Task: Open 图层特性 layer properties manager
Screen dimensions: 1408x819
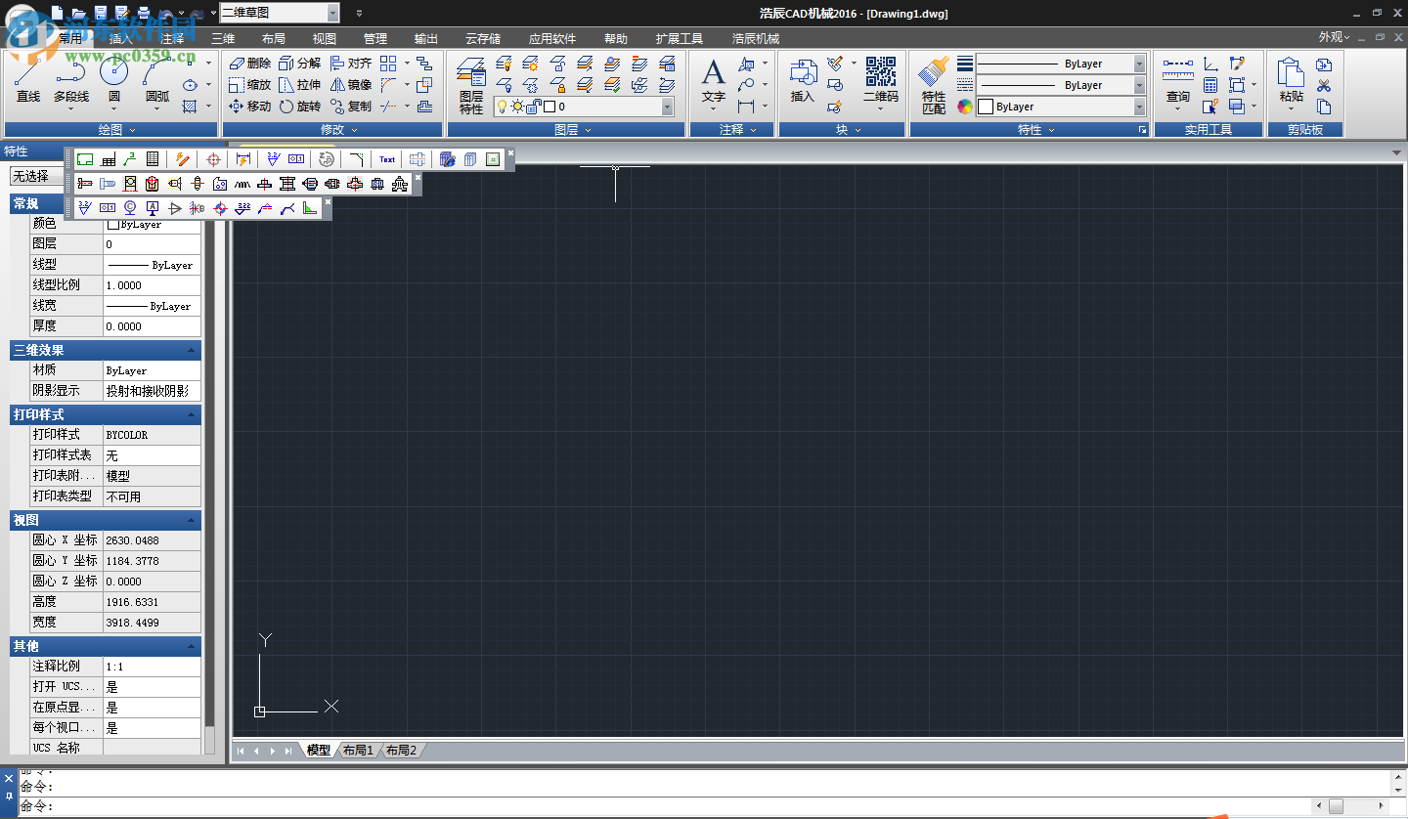Action: (x=471, y=85)
